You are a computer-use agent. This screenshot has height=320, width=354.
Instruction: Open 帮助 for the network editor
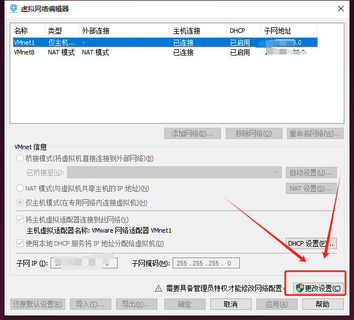(323, 304)
